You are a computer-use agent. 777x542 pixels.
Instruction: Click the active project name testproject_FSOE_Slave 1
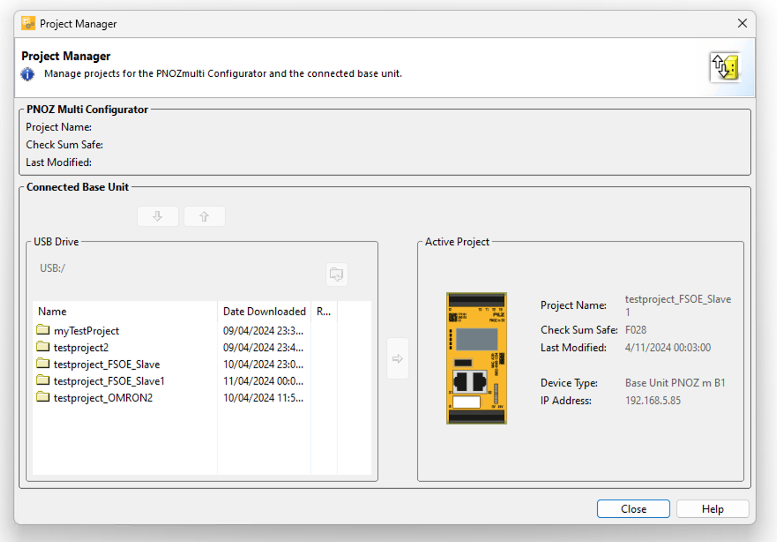[678, 305]
